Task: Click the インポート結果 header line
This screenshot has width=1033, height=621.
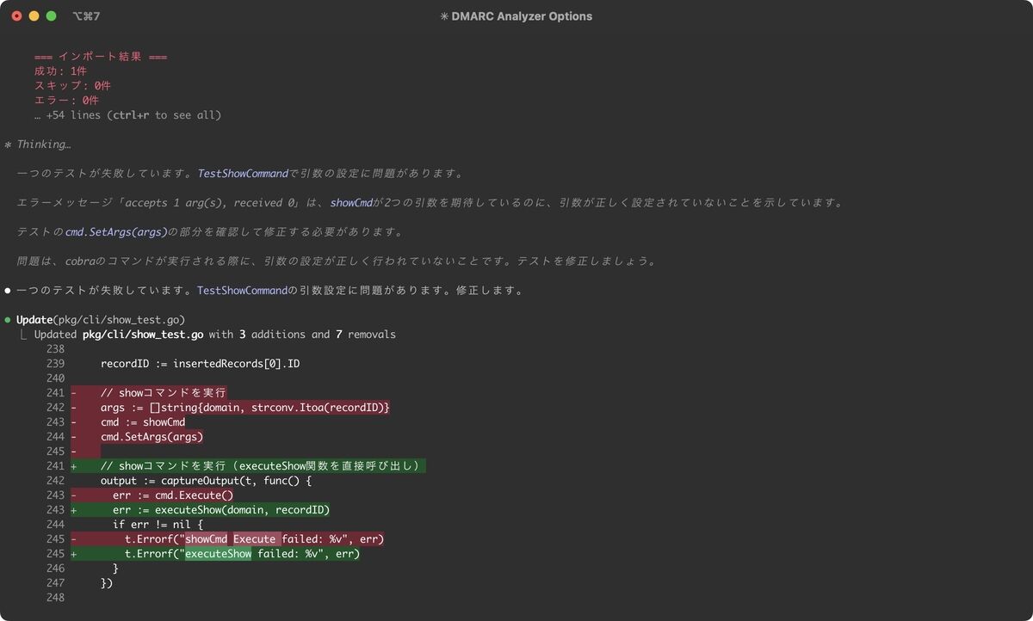Action: point(101,57)
